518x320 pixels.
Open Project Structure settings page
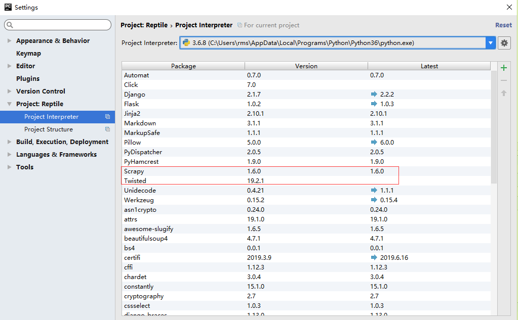point(49,129)
